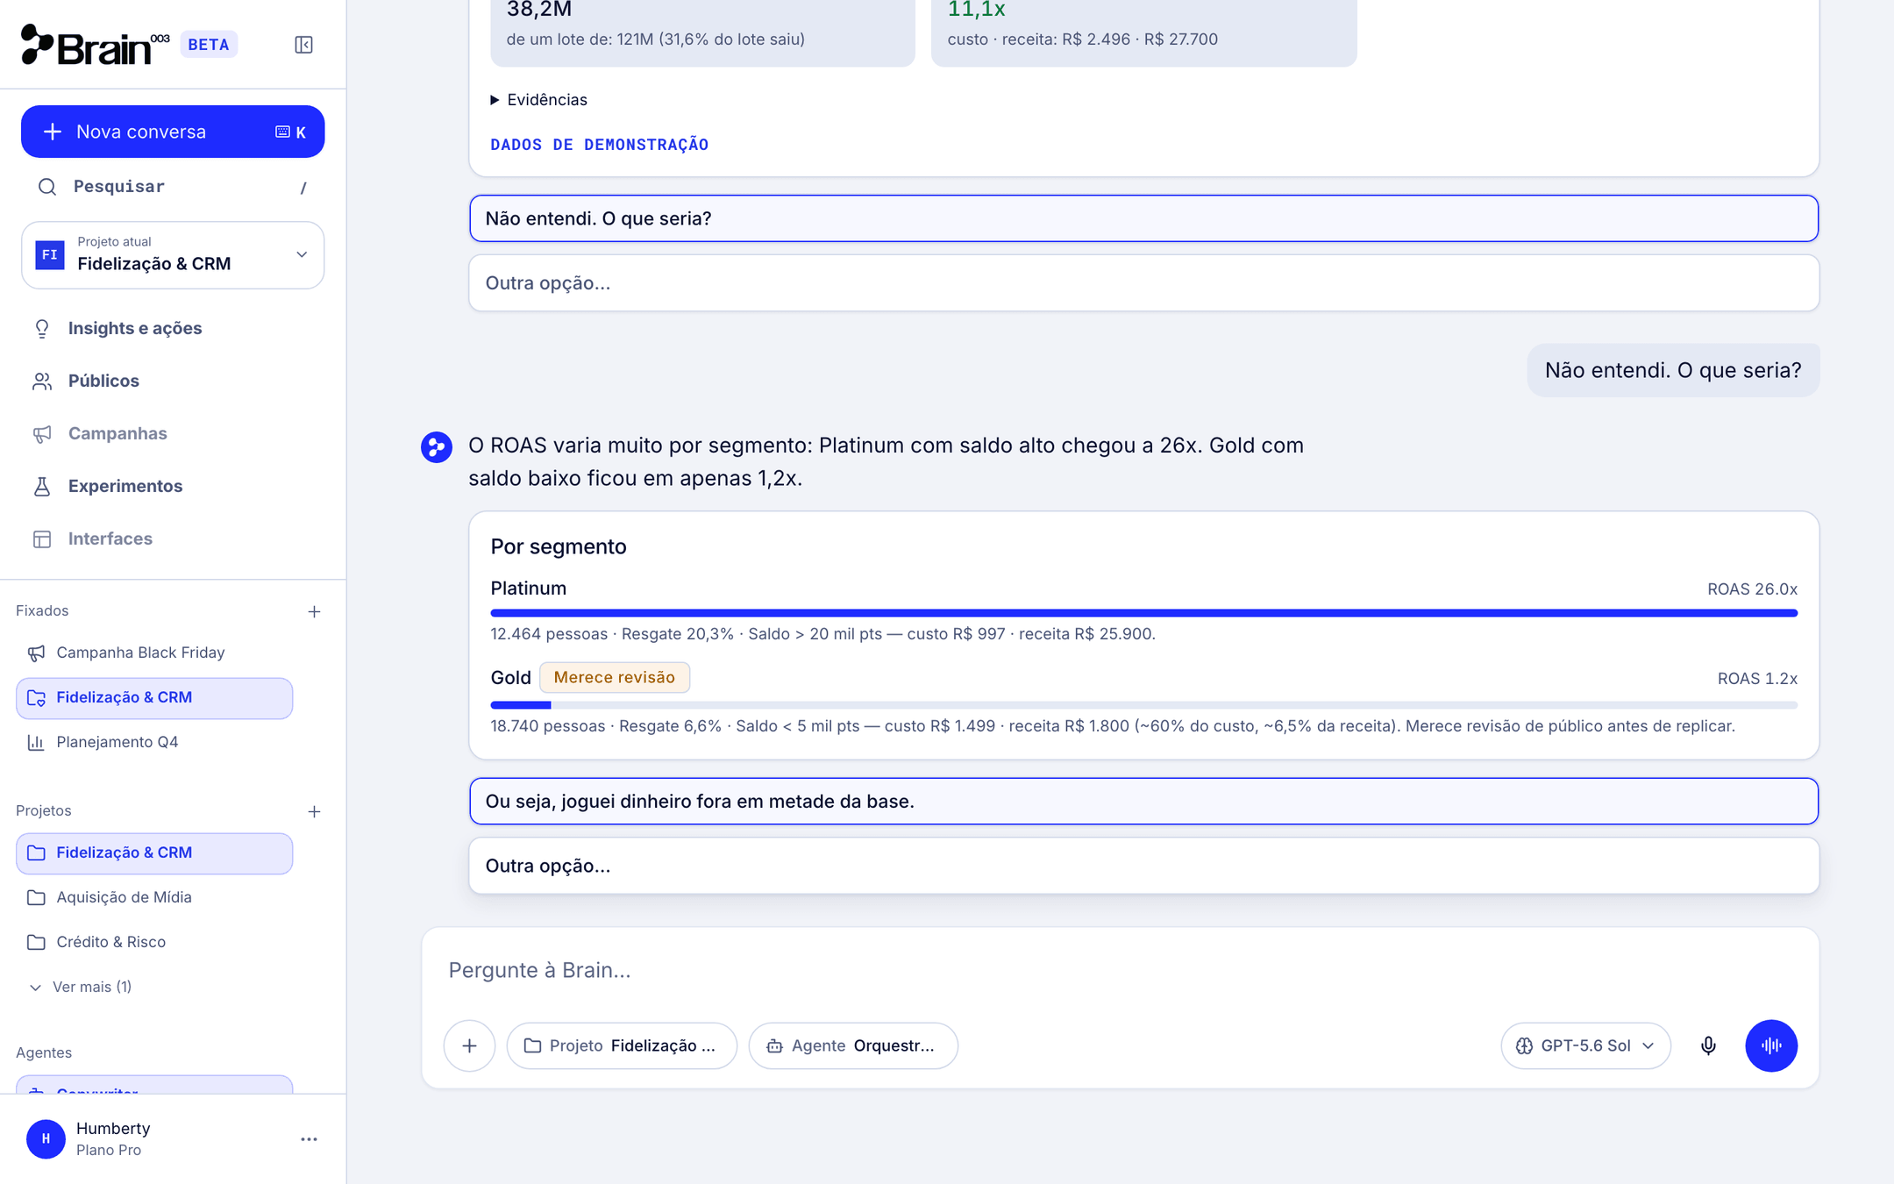Open the Projeto Fidelização chip
This screenshot has width=1894, height=1184.
622,1045
